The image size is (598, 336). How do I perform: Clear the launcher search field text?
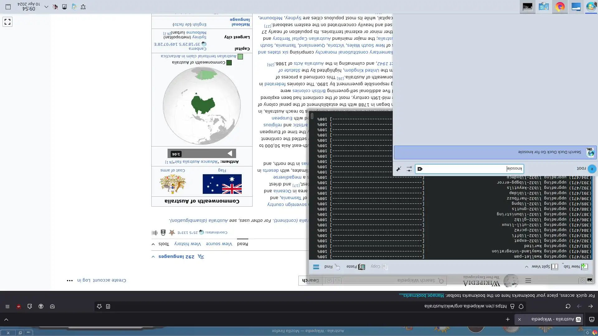click(420, 169)
